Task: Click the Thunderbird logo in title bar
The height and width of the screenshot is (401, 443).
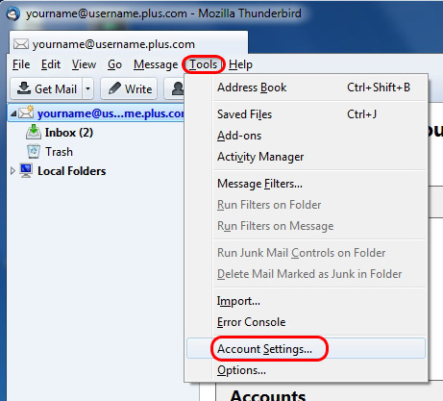Action: (x=12, y=13)
